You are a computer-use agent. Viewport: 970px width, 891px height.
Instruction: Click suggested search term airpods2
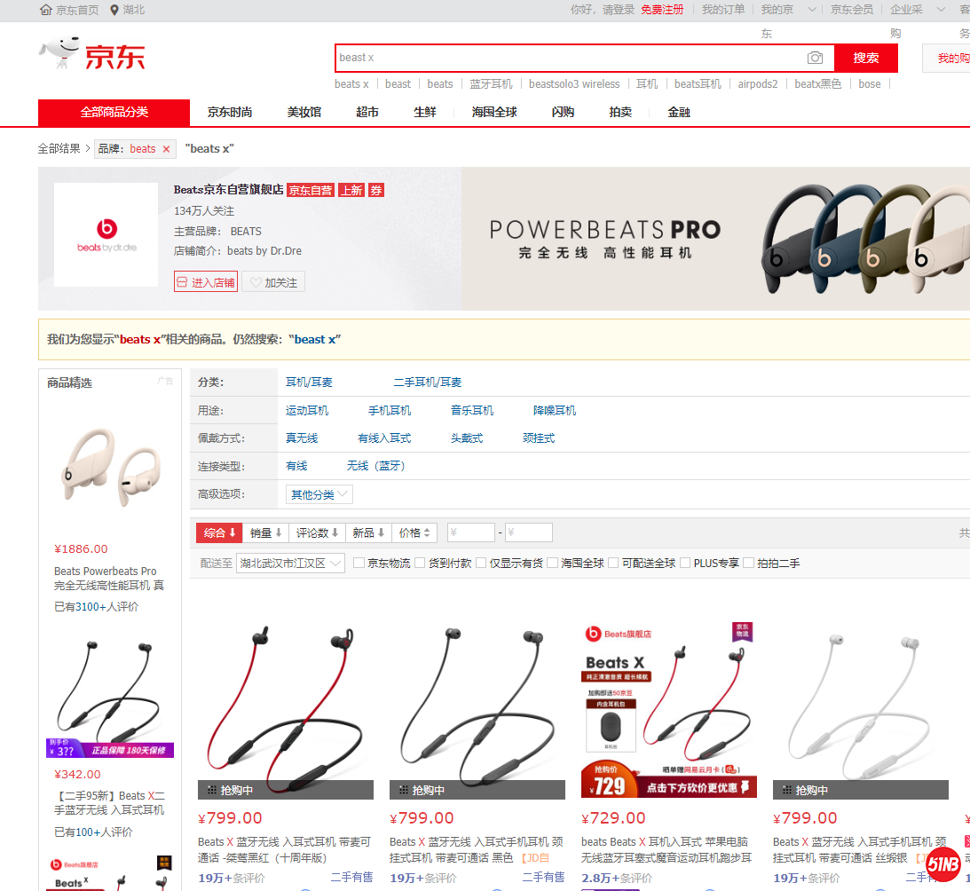tap(758, 83)
